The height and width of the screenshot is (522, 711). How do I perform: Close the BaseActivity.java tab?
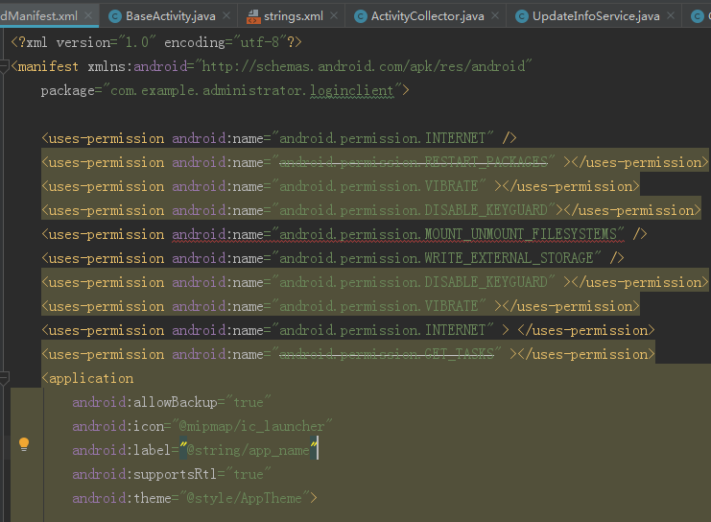(226, 16)
